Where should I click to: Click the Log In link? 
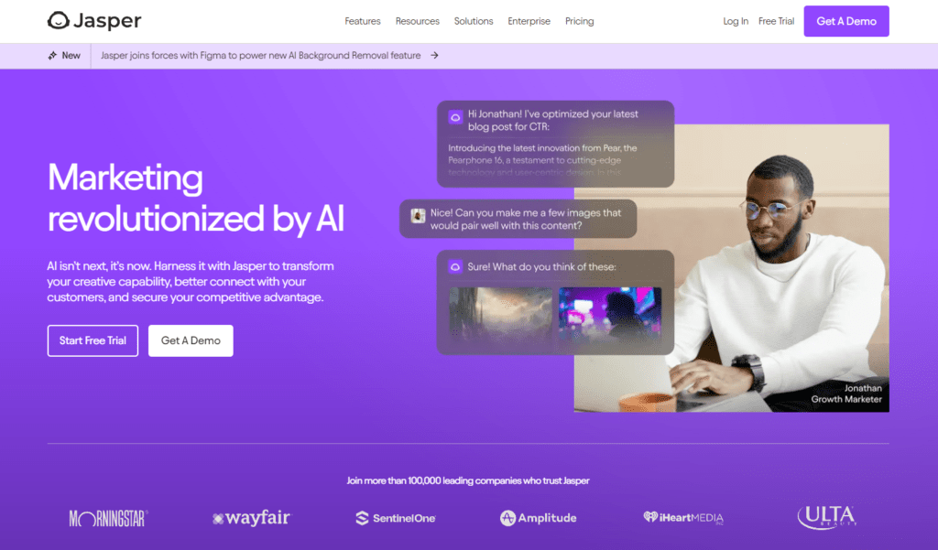(736, 22)
